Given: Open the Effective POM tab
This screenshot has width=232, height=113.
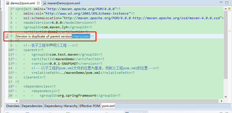Looking at the screenshot, I should (90, 106).
